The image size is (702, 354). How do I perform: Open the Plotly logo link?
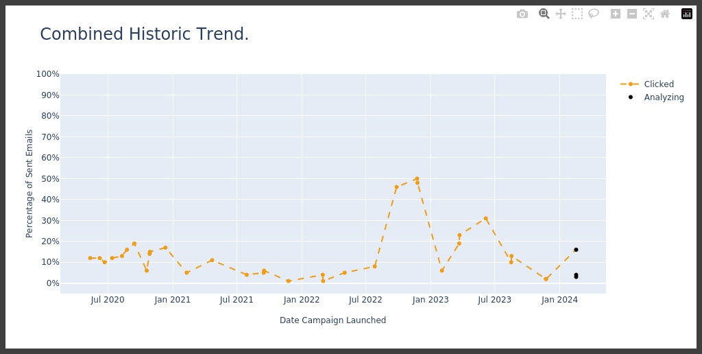tap(687, 14)
